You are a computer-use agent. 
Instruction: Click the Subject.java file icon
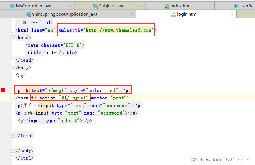[96, 6]
